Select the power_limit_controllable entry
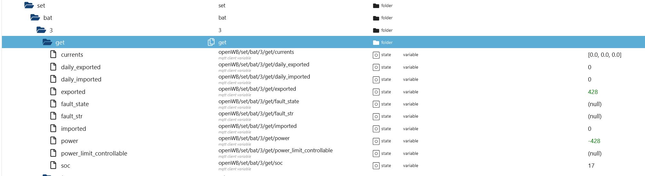 [94, 153]
